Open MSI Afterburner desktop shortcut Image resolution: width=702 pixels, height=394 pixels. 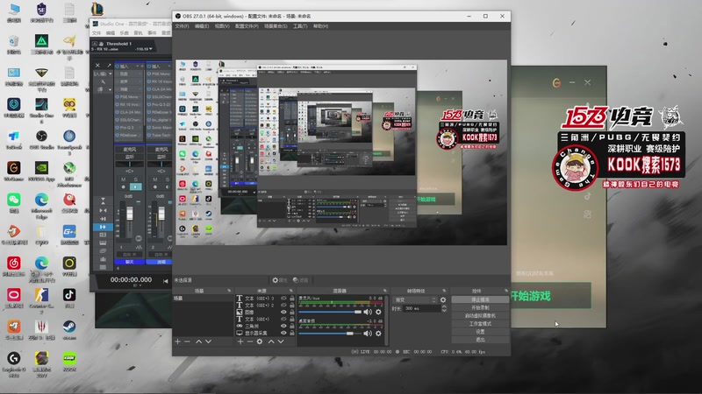[69, 173]
